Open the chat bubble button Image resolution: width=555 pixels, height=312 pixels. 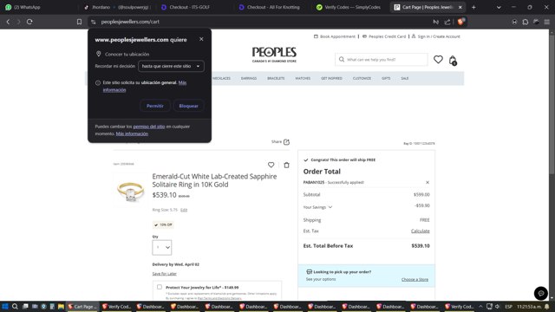tap(541, 293)
